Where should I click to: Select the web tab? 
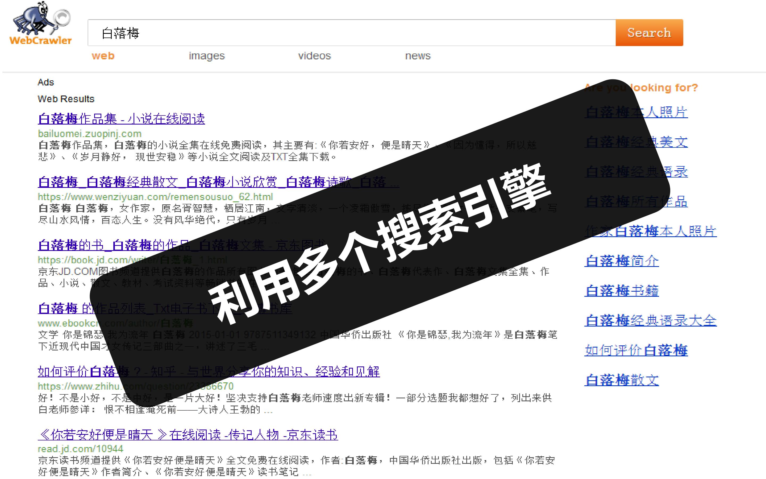coord(103,56)
